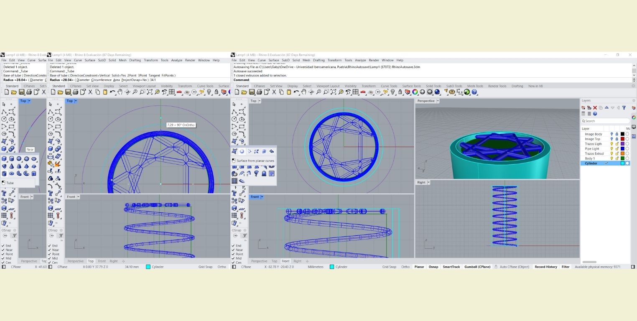Click the Command prompt field in right window

point(432,80)
